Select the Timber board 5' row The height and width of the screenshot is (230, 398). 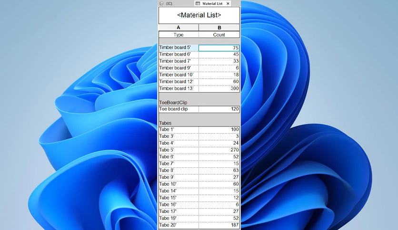[x=179, y=48]
